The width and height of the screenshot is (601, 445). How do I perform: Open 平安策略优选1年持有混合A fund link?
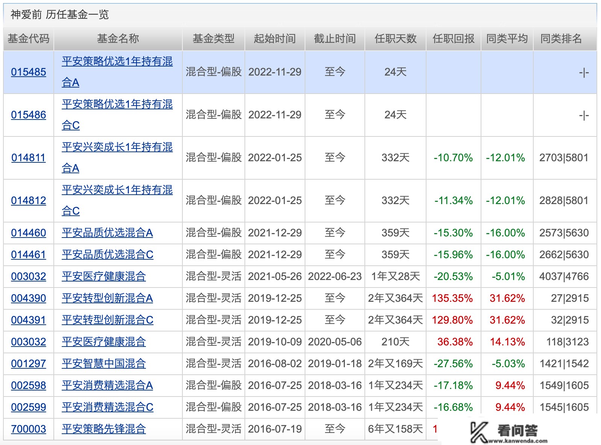pyautogui.click(x=117, y=72)
